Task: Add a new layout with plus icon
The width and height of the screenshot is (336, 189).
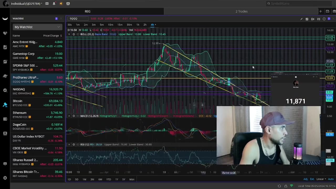Action: 321,11
